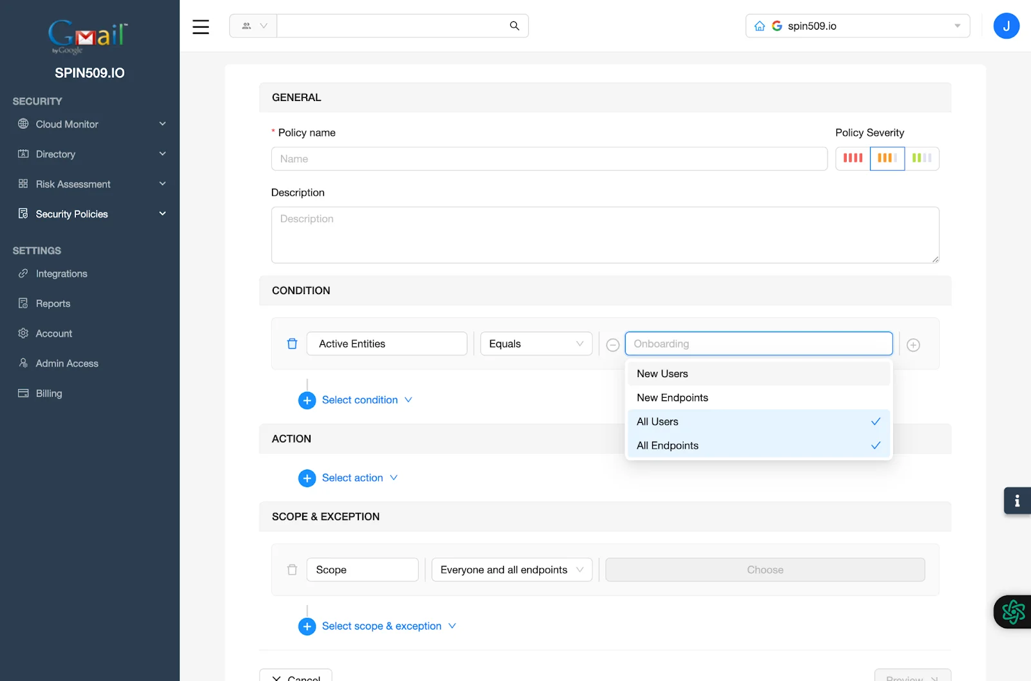1031x681 pixels.
Task: Open the Cloud Monitor section
Action: pos(67,124)
